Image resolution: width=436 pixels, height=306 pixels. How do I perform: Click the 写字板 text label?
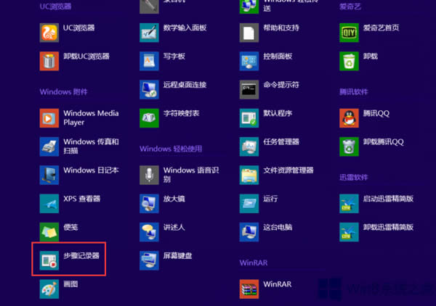174,57
